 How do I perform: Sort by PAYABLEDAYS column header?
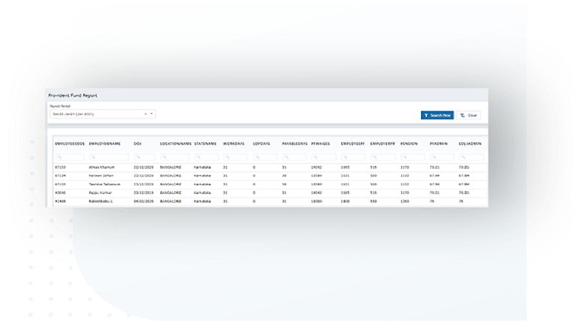(x=294, y=144)
